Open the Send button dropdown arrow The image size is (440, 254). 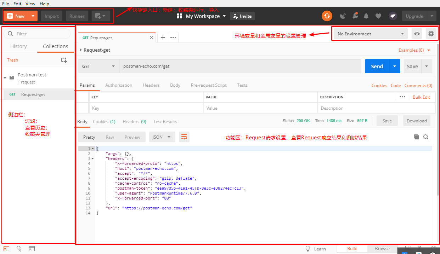pyautogui.click(x=395, y=66)
